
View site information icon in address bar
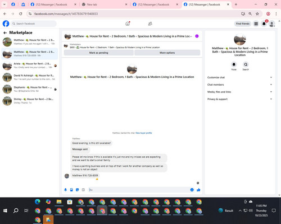click(30, 13)
